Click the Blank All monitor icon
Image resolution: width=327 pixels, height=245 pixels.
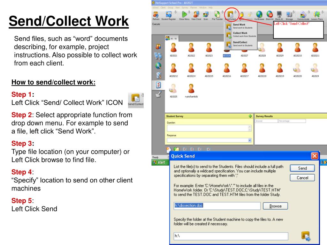pyautogui.click(x=279, y=15)
